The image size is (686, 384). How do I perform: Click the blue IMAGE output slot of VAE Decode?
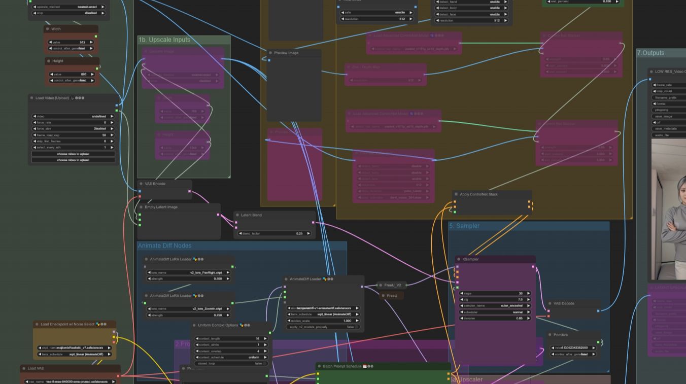[598, 310]
